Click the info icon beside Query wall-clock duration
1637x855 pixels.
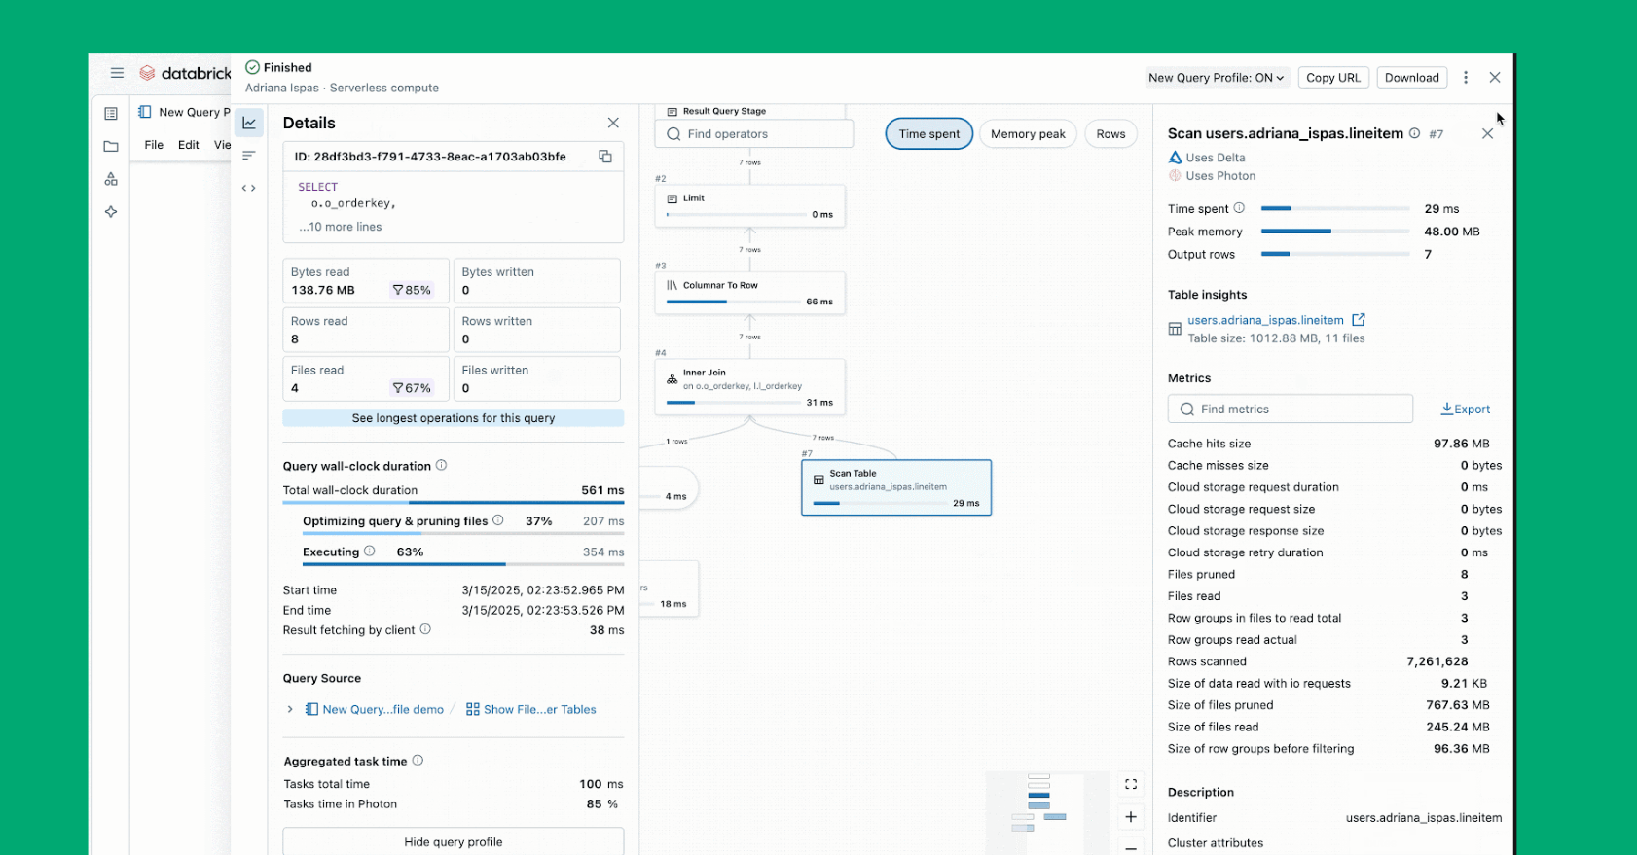click(441, 466)
